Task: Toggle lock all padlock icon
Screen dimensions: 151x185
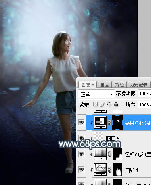Action: 116,104
